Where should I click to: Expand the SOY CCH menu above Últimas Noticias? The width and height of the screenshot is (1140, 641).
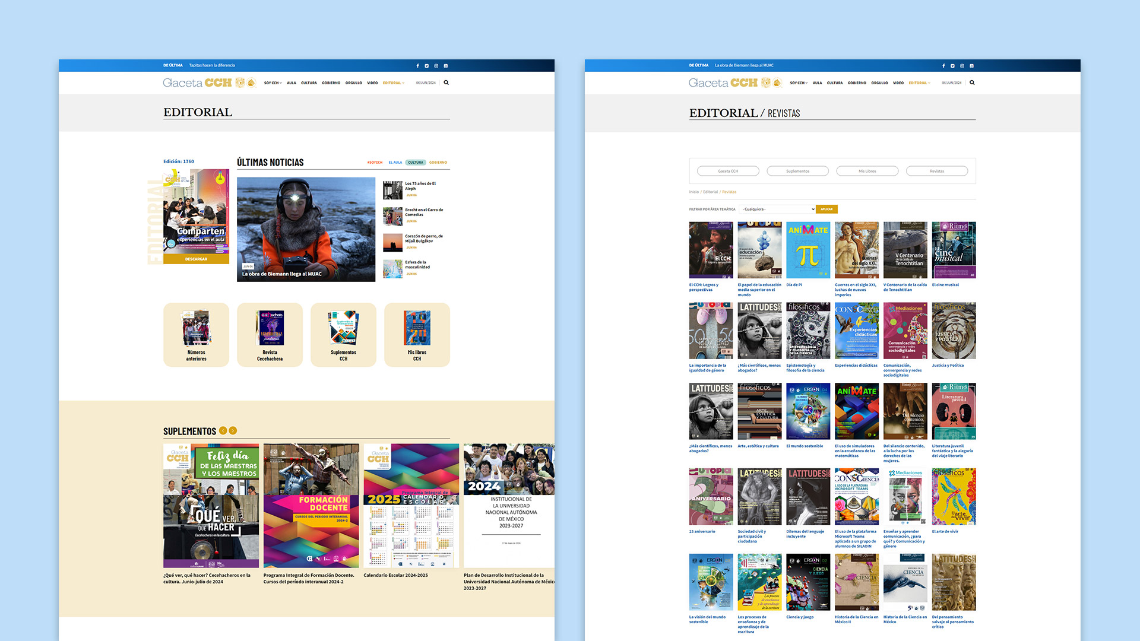(x=273, y=83)
